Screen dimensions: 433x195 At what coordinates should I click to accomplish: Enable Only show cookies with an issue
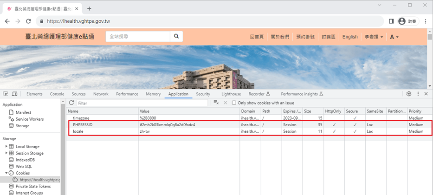234,103
